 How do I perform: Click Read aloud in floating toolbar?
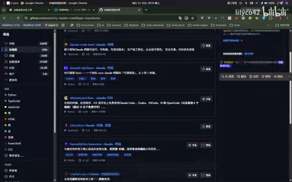point(278,76)
